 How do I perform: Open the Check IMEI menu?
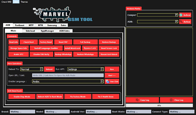(6, 2)
